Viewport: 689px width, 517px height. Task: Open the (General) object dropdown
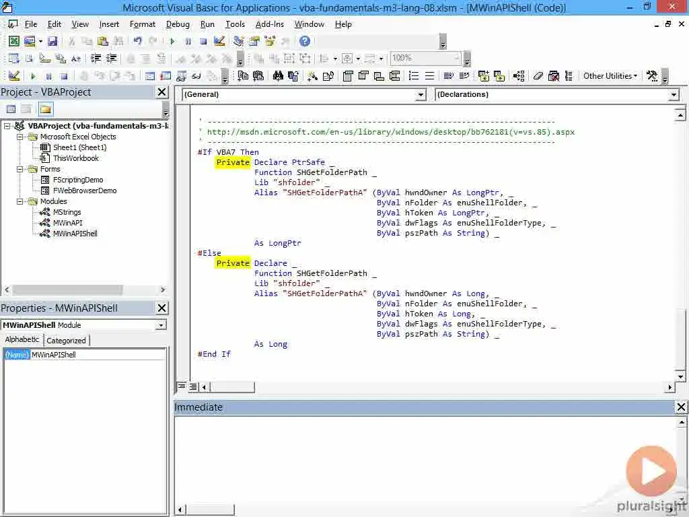(421, 94)
